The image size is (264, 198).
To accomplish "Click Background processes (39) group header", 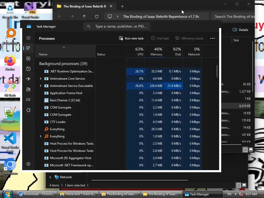I will 63,63.
